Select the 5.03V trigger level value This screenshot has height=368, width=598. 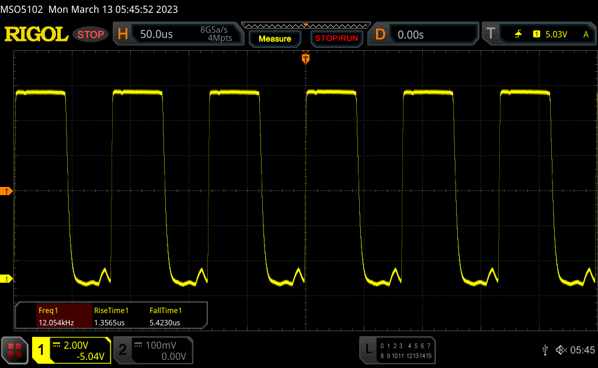556,34
